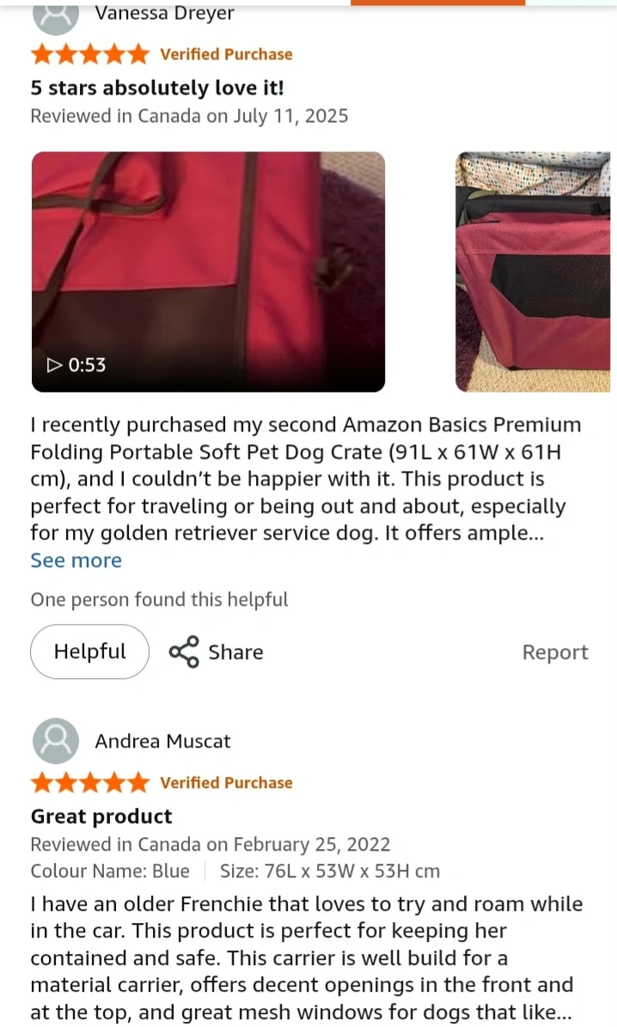Open the 'Great product' review title
The height and width of the screenshot is (1027, 617).
pos(101,816)
